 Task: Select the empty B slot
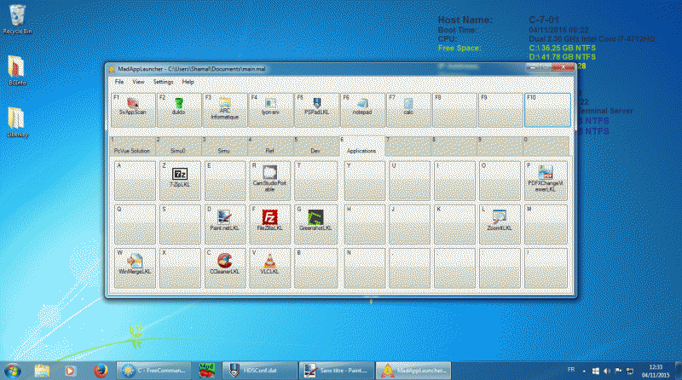coord(315,268)
